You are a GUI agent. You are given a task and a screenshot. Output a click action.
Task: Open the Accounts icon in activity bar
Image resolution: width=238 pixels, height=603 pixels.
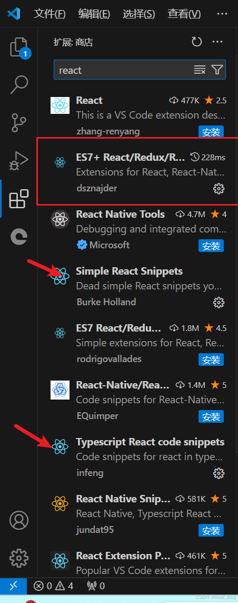click(x=19, y=520)
